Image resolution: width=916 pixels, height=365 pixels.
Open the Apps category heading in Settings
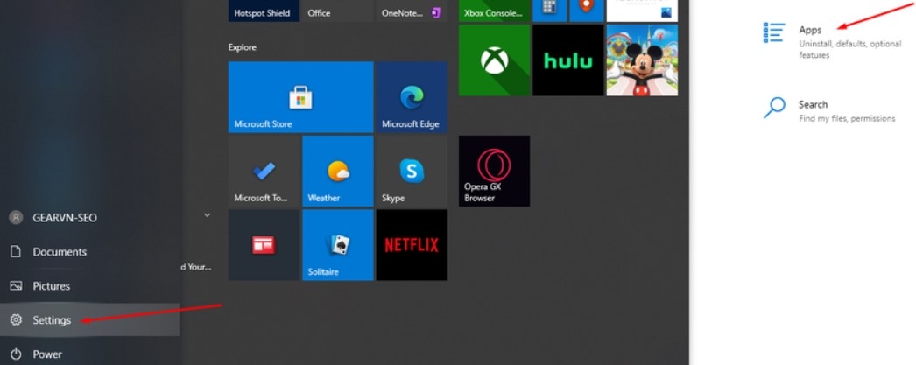pos(810,30)
